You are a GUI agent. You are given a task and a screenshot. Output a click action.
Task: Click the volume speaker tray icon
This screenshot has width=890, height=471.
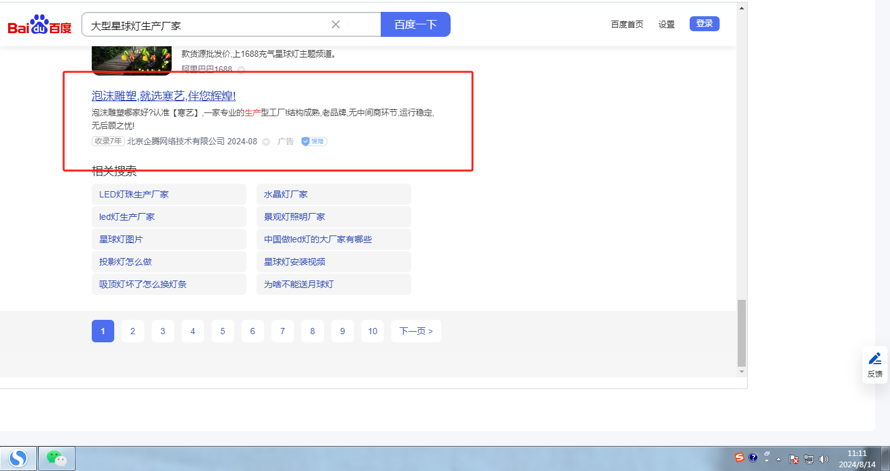(824, 459)
